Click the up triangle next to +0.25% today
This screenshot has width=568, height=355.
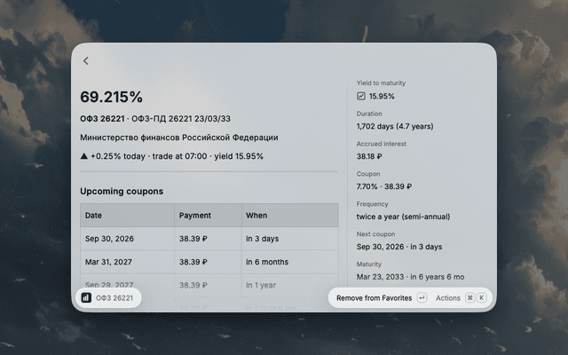(84, 156)
